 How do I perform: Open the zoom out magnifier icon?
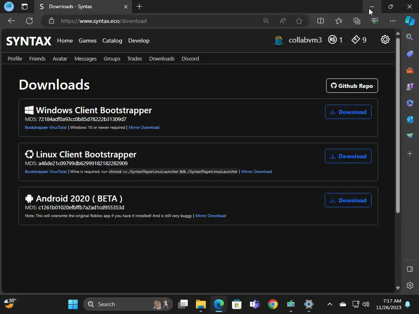(266, 21)
